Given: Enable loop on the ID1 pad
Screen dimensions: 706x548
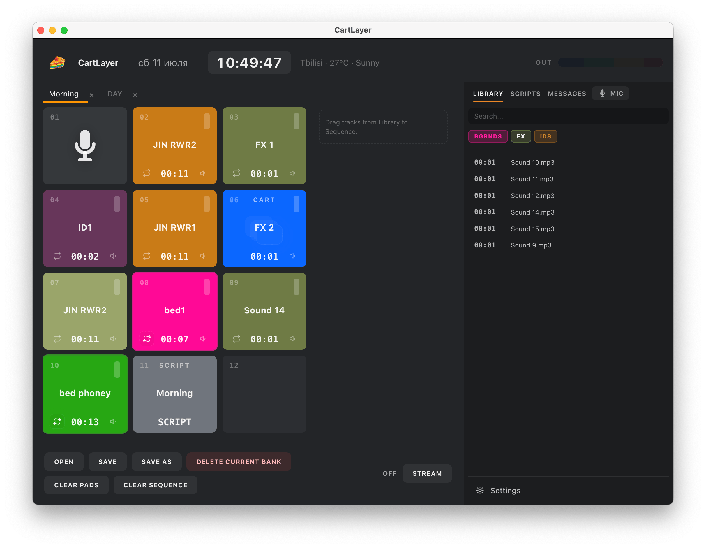Looking at the screenshot, I should pyautogui.click(x=57, y=256).
